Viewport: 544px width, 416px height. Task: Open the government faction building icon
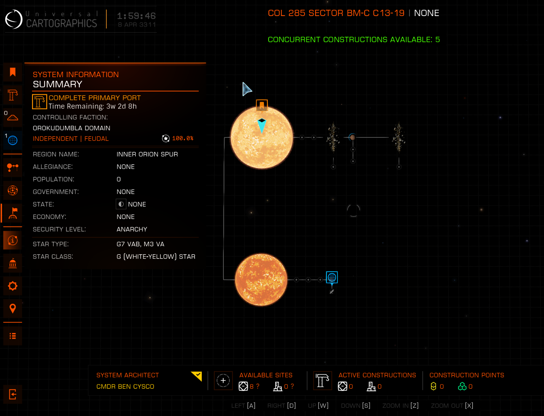point(12,263)
